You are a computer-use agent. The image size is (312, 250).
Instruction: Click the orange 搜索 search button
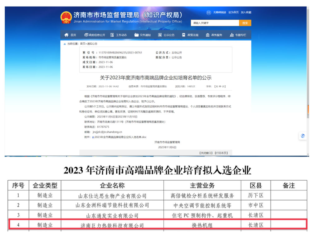pyautogui.click(x=245, y=23)
